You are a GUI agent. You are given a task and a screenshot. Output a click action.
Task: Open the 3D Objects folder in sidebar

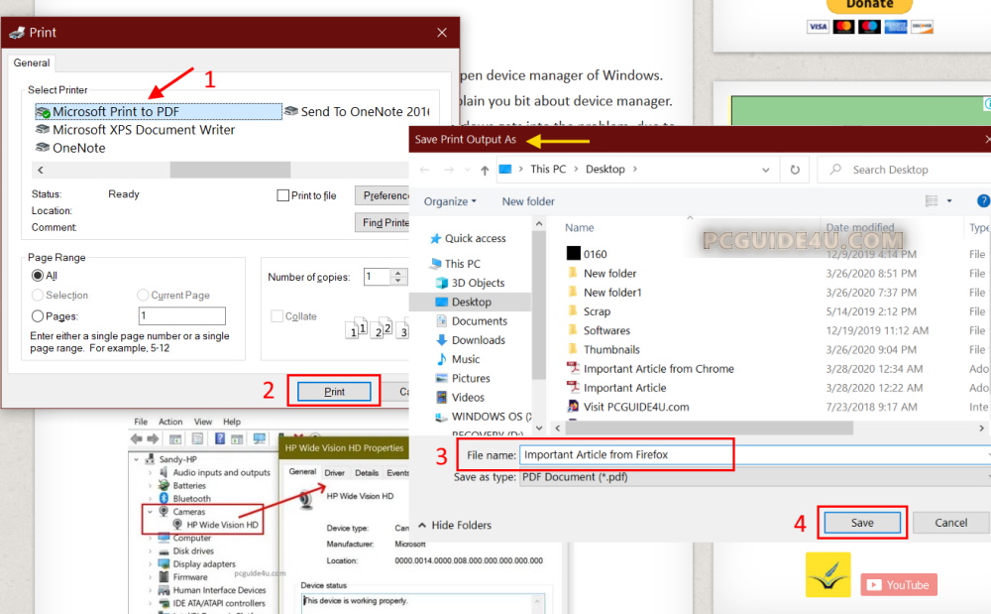click(x=478, y=283)
